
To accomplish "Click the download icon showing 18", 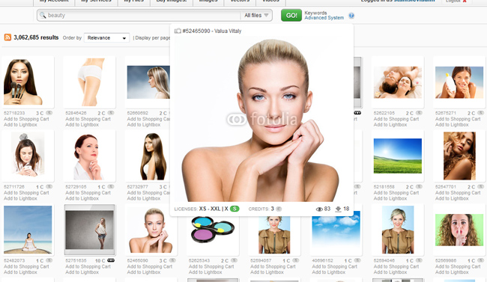I will 338,209.
